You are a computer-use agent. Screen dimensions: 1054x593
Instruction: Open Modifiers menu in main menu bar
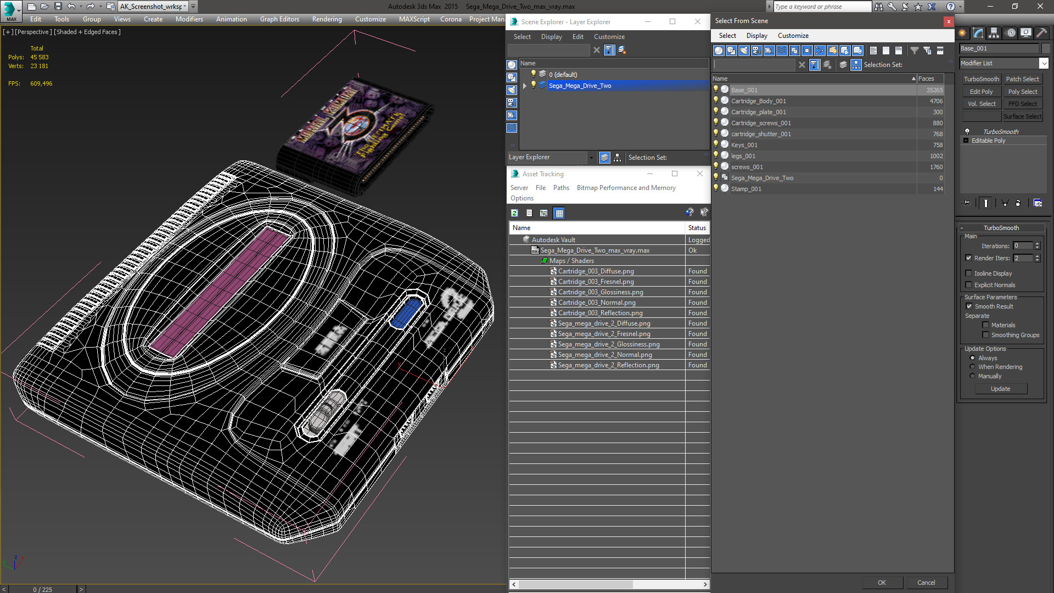[x=189, y=19]
